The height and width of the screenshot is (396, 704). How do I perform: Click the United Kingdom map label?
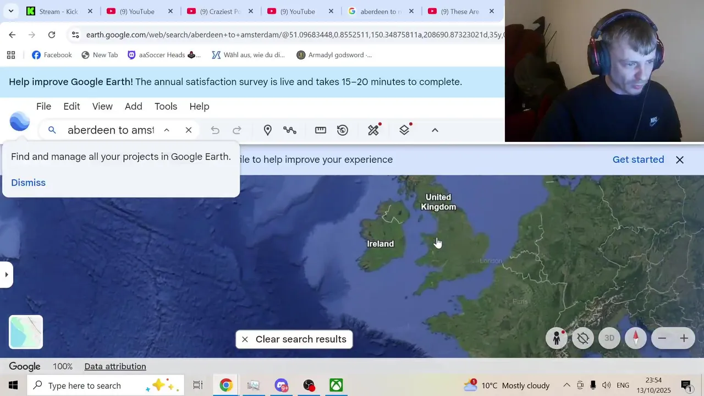coord(438,202)
